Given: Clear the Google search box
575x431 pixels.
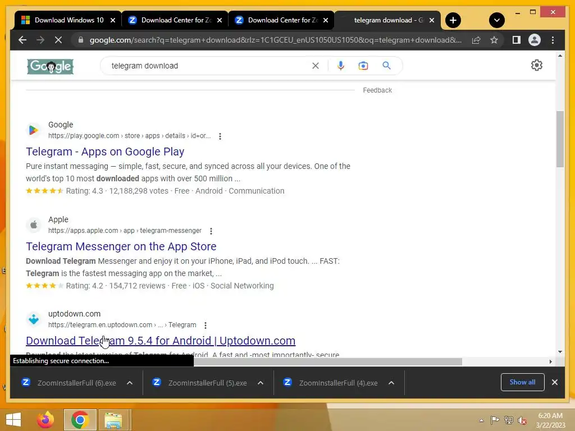Looking at the screenshot, I should point(316,66).
